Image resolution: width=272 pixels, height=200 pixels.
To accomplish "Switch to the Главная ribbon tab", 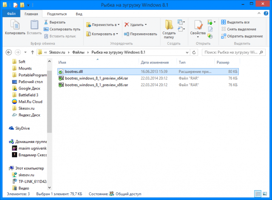I will pos(31,14).
